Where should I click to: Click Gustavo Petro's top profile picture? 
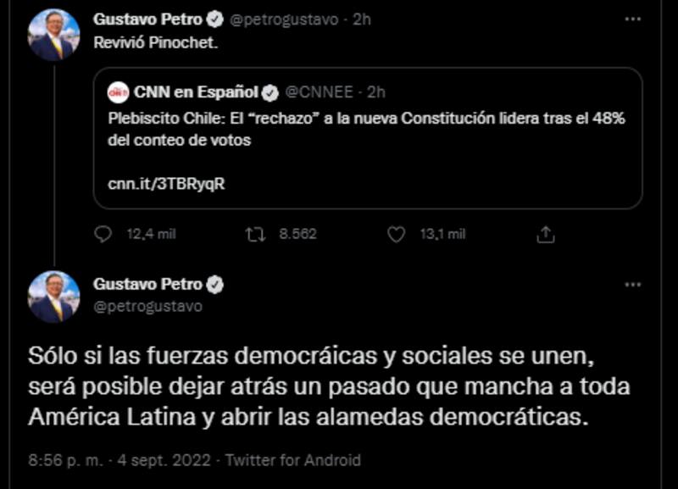point(53,35)
